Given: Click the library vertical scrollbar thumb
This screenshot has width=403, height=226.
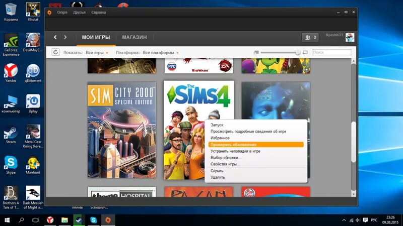Looking at the screenshot, I should (354, 142).
